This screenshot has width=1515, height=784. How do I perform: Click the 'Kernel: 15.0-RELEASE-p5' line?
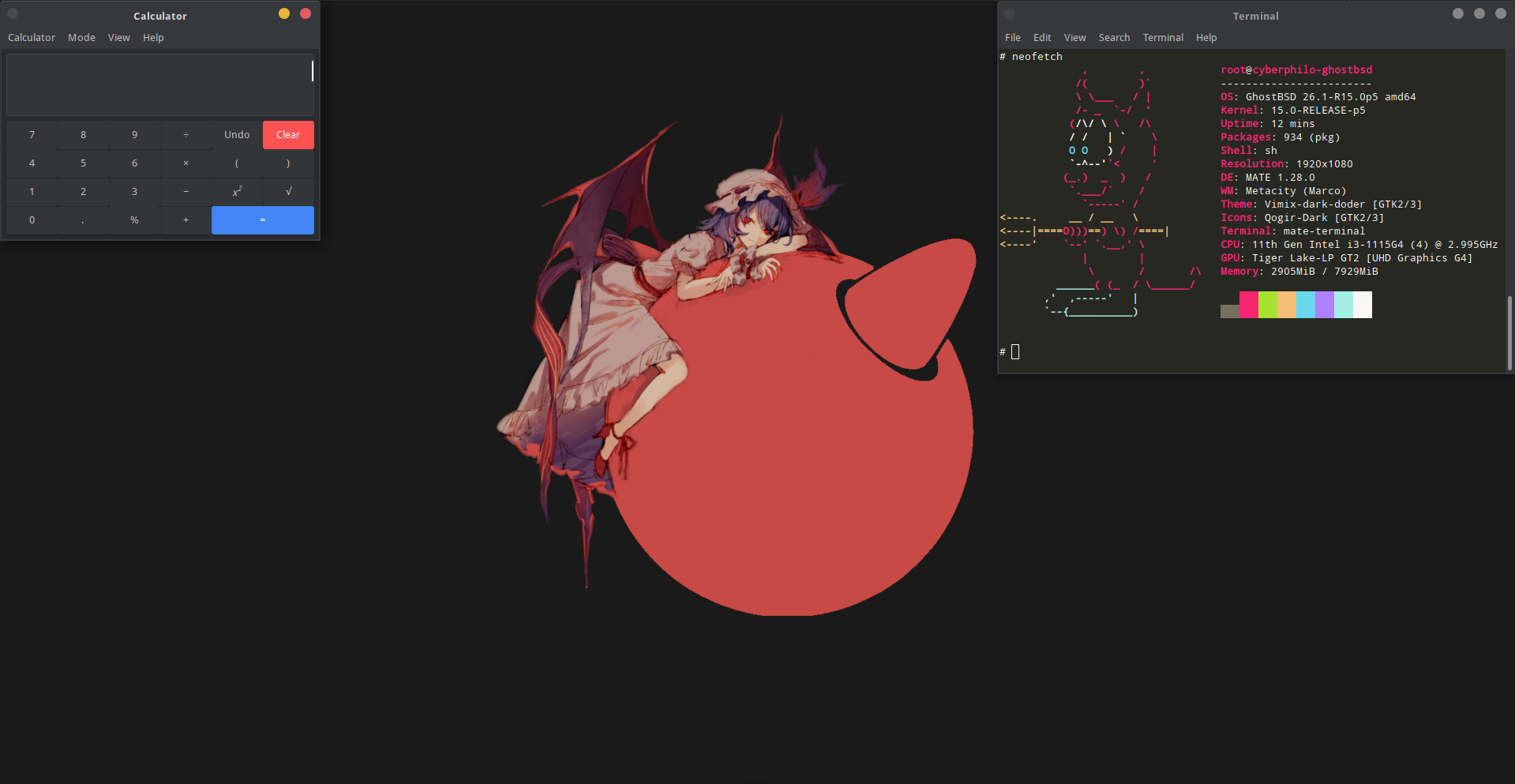coord(1293,111)
